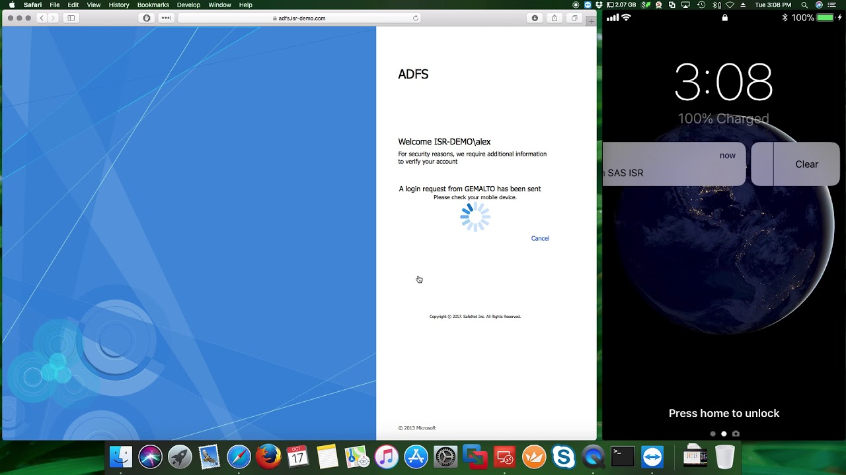
Task: Open the App Store from the dock
Action: [x=416, y=457]
